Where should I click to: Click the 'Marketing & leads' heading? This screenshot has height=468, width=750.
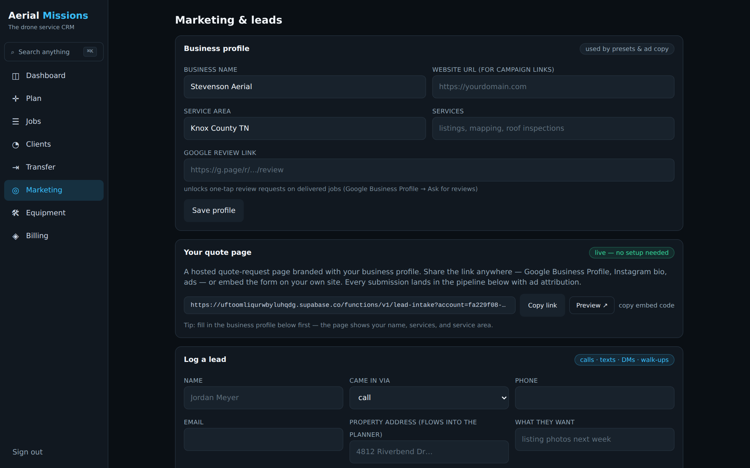point(228,20)
